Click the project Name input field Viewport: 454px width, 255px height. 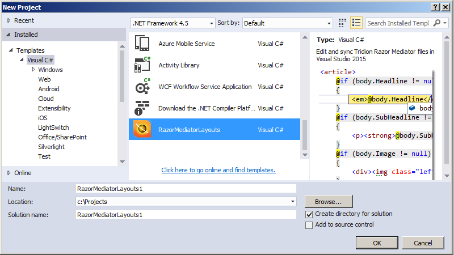186,189
